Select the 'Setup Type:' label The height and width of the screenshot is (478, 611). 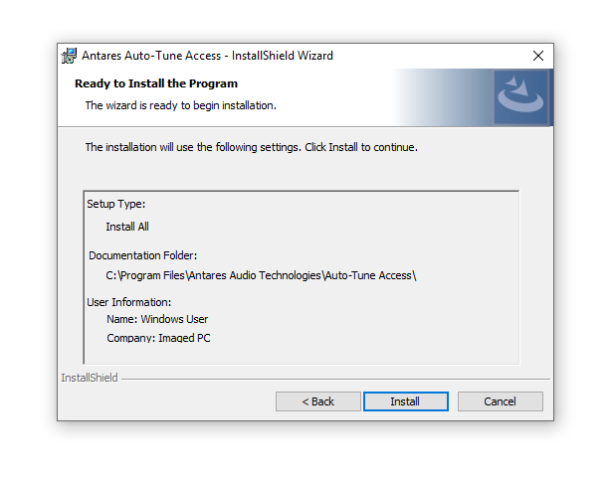tap(115, 204)
